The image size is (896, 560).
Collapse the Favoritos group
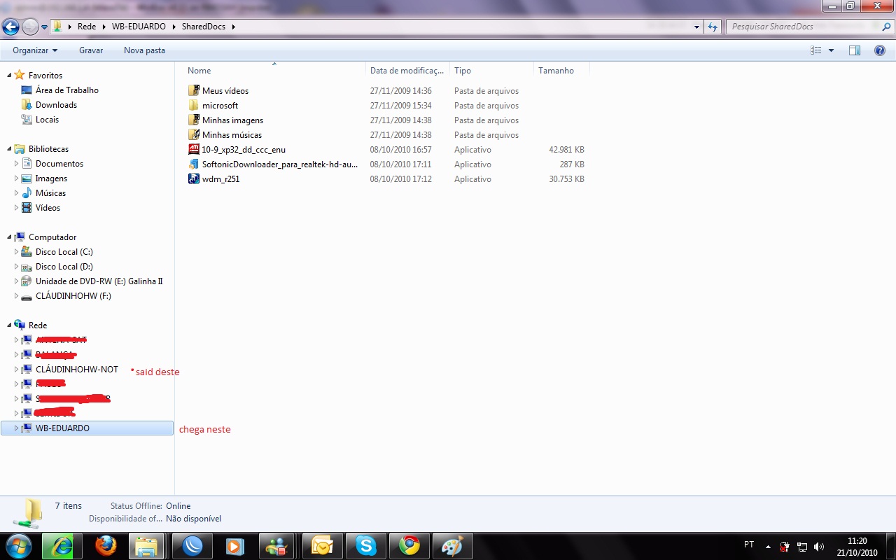pos(9,76)
